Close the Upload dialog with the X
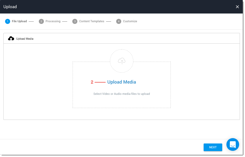 (237, 7)
